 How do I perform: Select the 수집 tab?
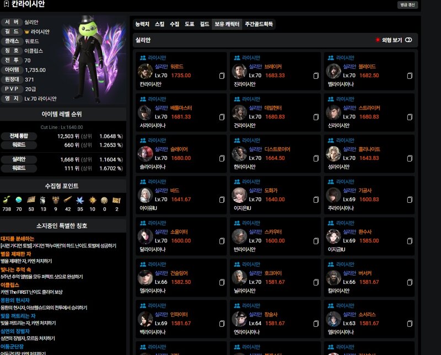click(174, 24)
